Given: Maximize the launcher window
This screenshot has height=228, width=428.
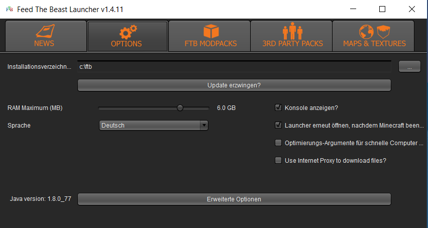Looking at the screenshot, I should 382,9.
